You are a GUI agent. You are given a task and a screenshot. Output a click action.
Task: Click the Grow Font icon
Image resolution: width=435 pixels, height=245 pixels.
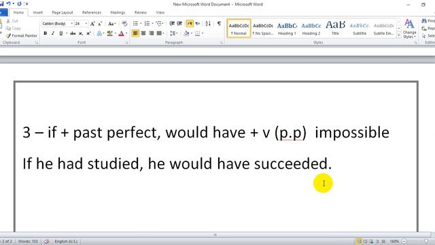click(92, 24)
